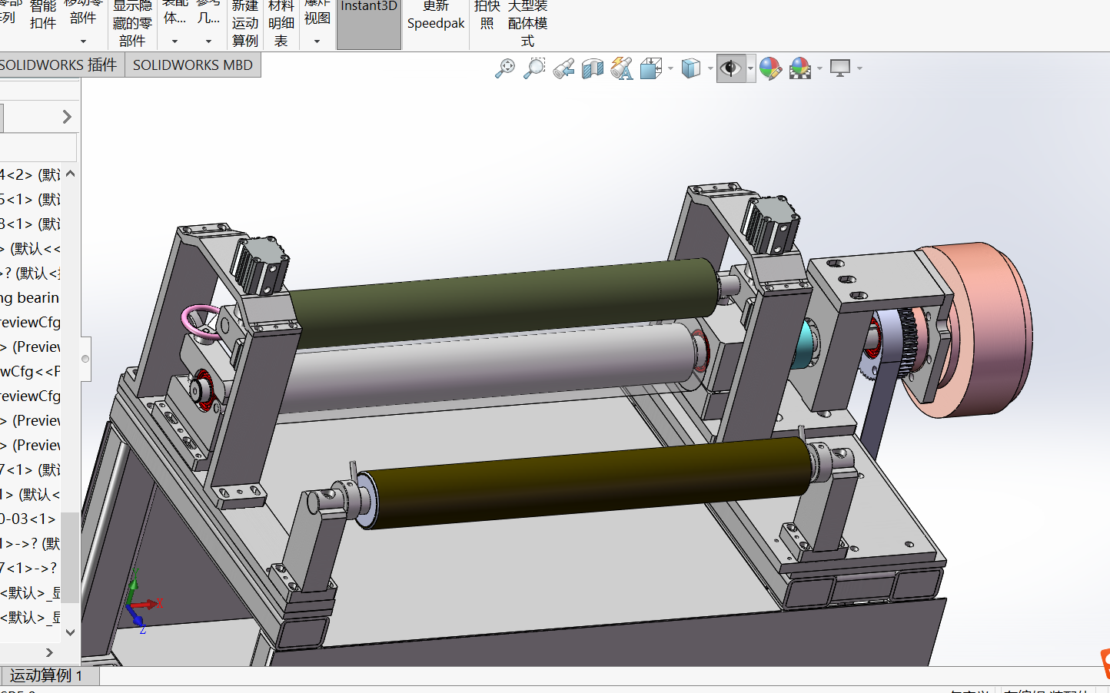Viewport: 1110px width, 693px height.
Task: Switch to SOLIDWORKS 插件 tab
Action: click(x=59, y=65)
